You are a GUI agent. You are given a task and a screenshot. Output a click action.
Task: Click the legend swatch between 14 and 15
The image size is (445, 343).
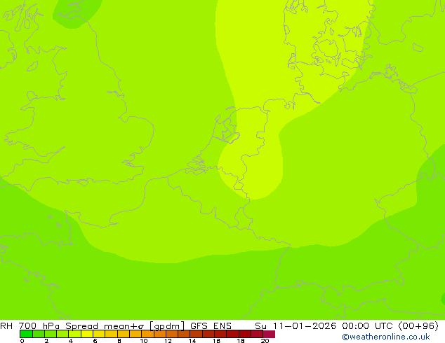tap(197, 334)
